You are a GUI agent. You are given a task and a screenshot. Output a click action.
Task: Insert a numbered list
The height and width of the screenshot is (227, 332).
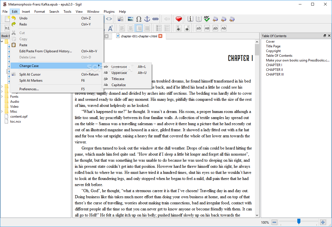pyautogui.click(x=167, y=28)
